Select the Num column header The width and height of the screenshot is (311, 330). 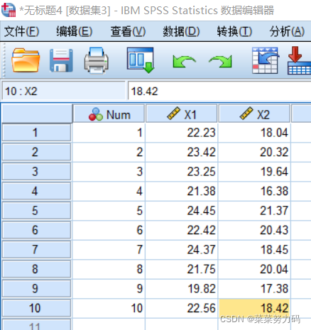click(x=109, y=114)
